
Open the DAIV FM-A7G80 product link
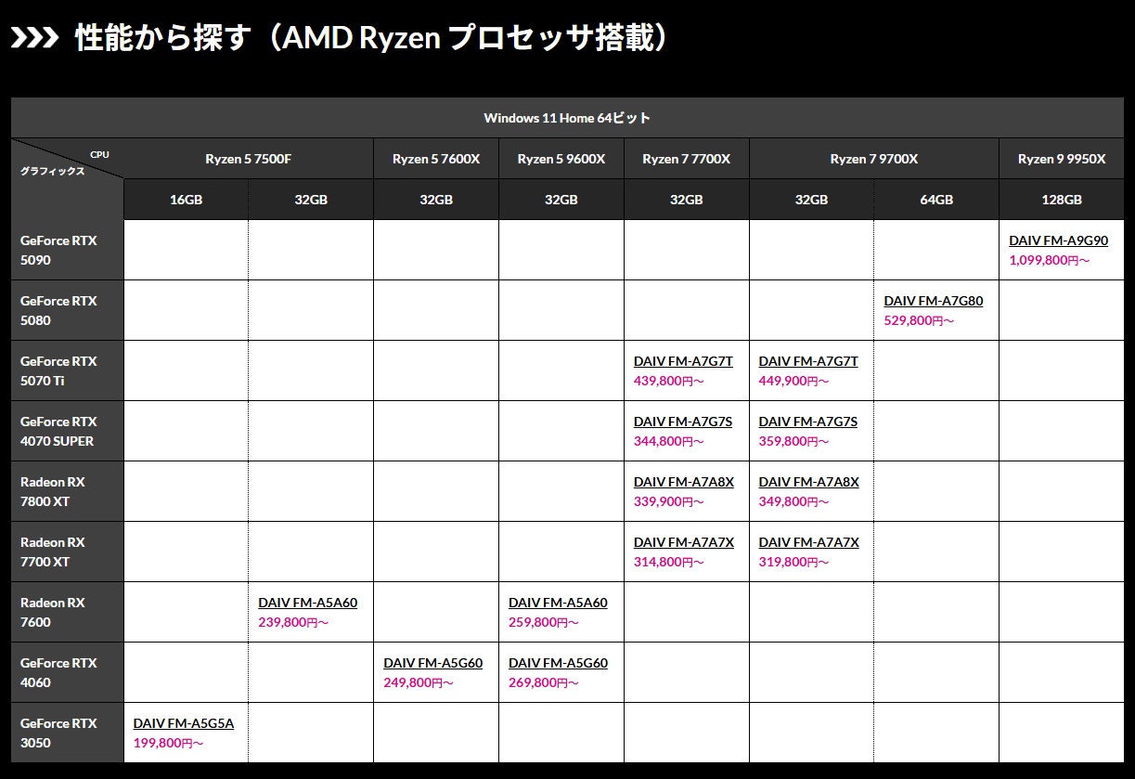point(933,301)
